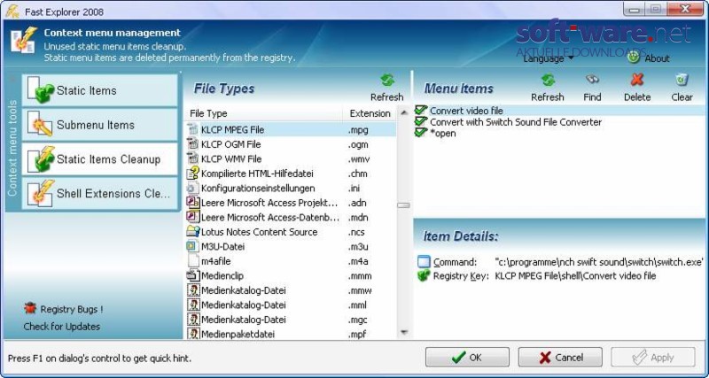Image resolution: width=709 pixels, height=378 pixels.
Task: Click the red bug icon beside Registry Bugs
Action: (30, 308)
